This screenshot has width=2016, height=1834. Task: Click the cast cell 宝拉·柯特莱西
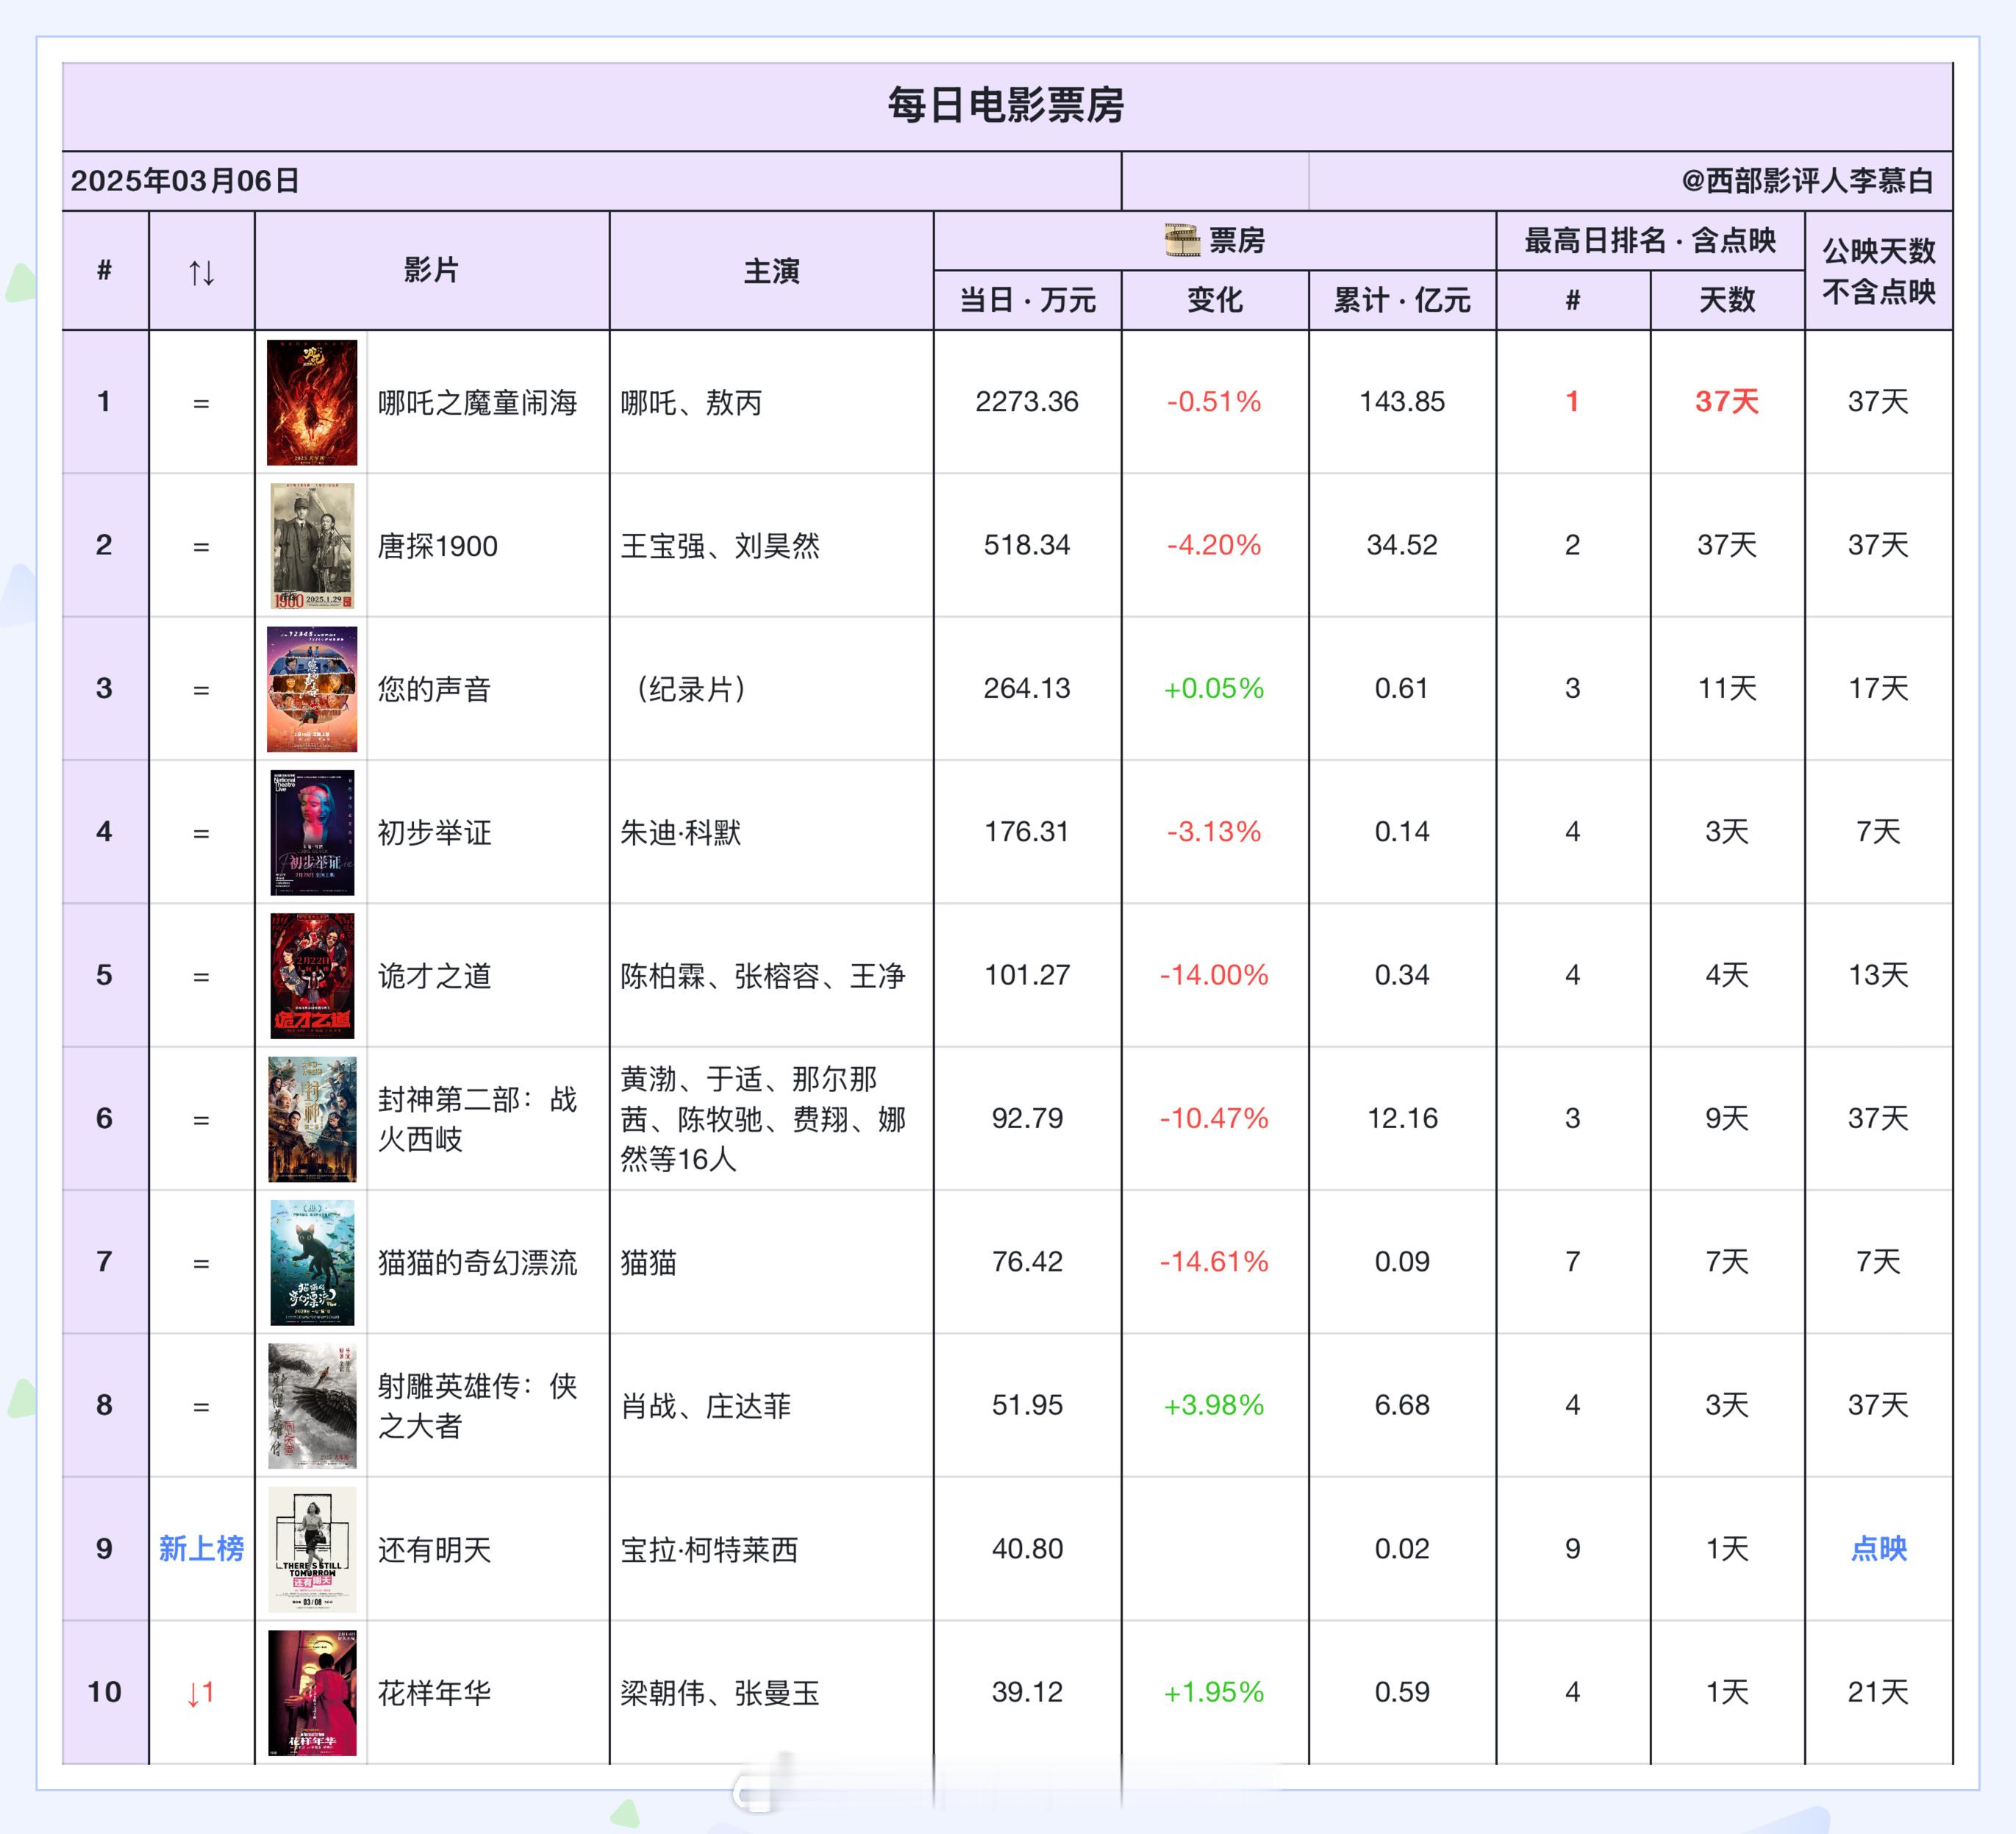pos(709,1549)
